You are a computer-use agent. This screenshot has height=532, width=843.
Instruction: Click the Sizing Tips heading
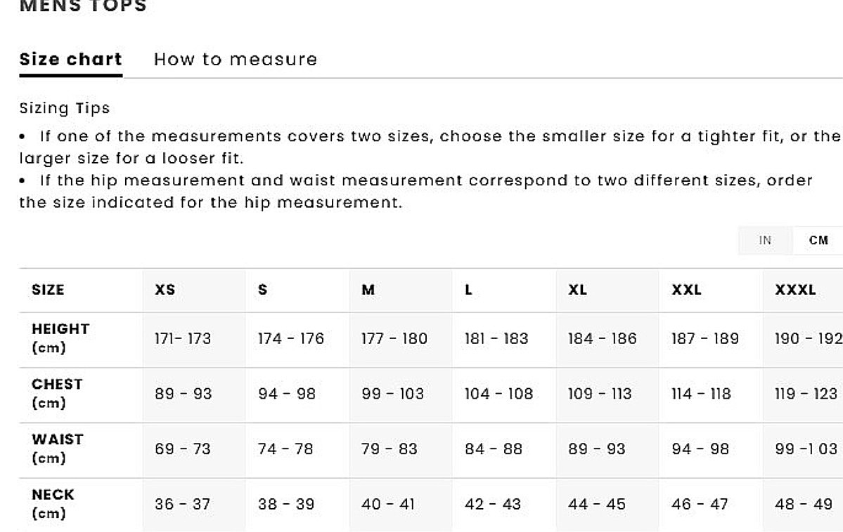65,109
